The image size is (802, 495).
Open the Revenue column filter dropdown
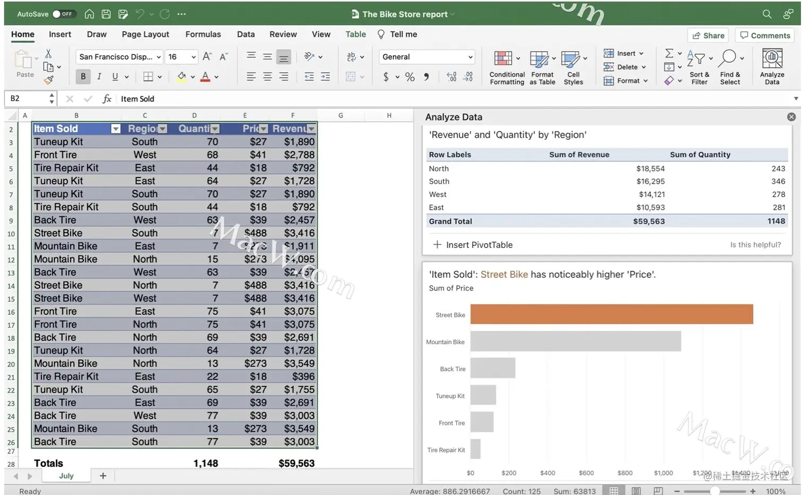pyautogui.click(x=311, y=129)
